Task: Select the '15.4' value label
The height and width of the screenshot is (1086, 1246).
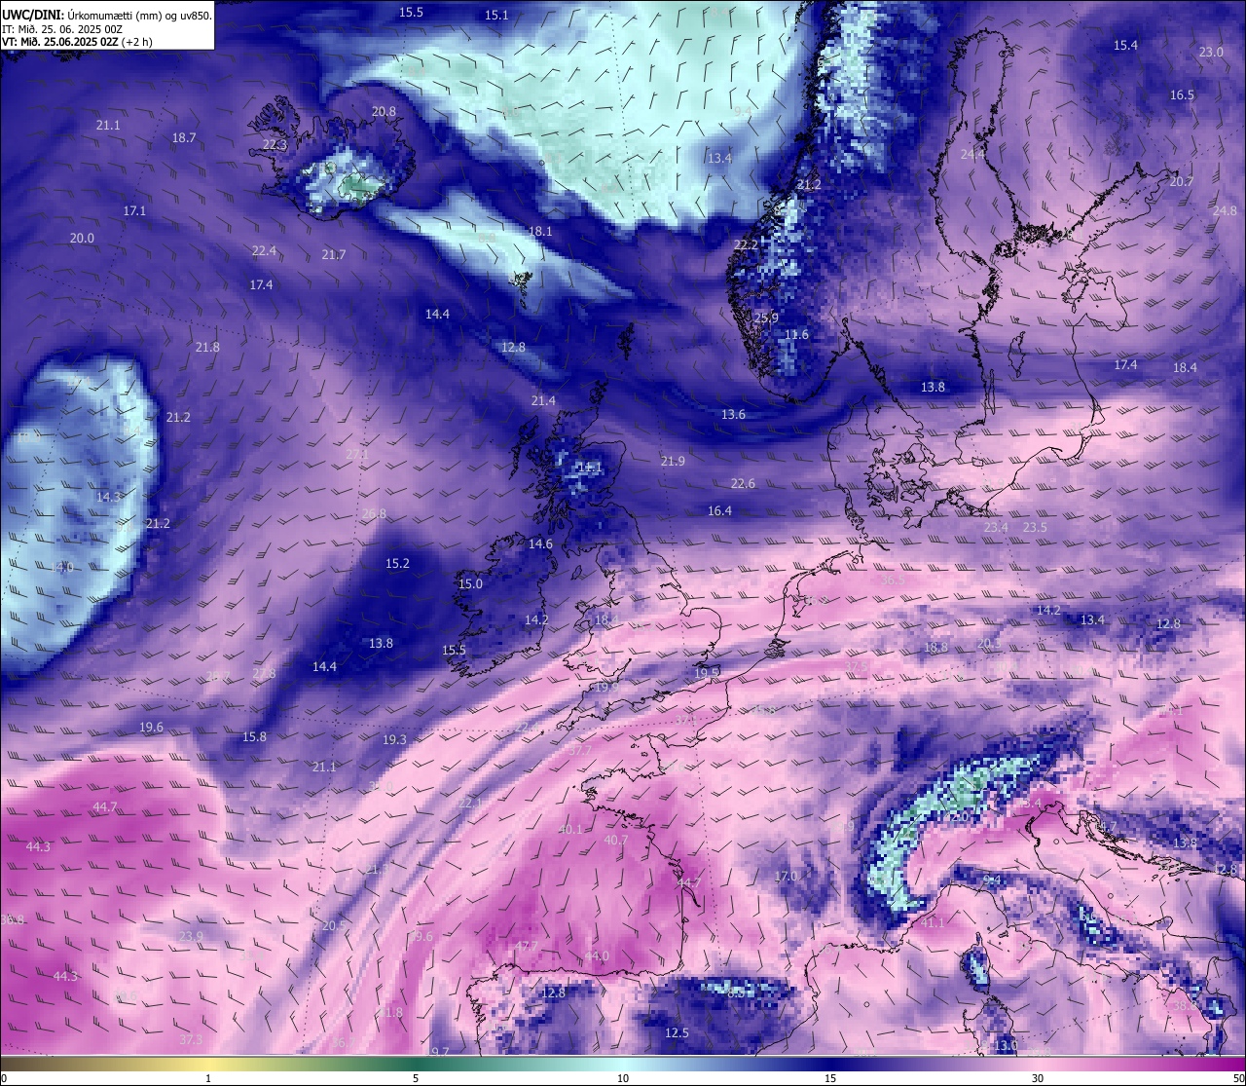Action: [1125, 45]
